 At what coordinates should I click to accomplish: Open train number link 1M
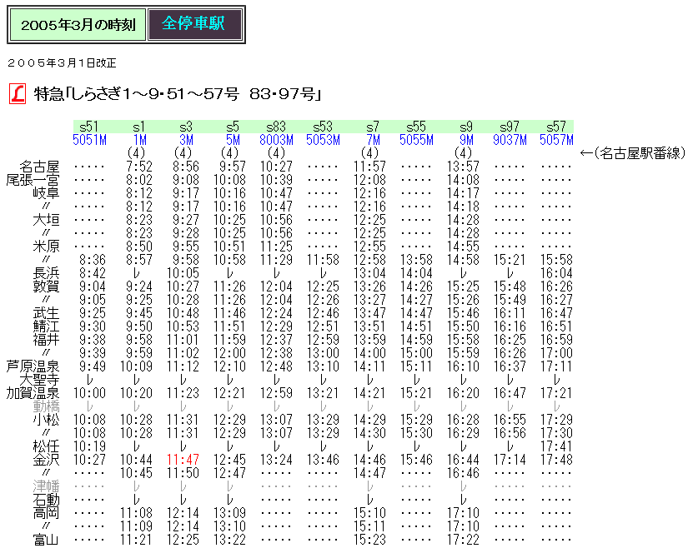pos(139,140)
